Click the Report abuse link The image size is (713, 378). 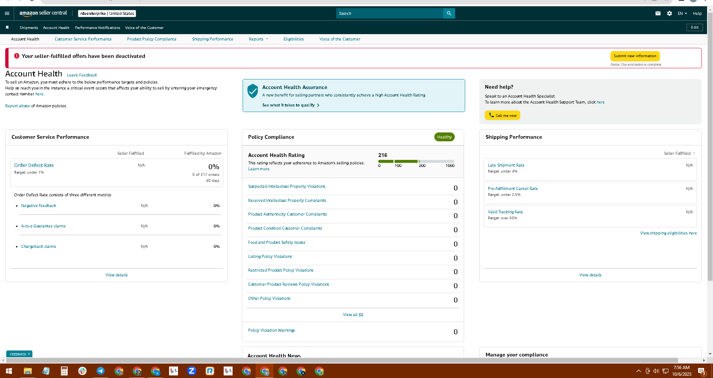(17, 106)
